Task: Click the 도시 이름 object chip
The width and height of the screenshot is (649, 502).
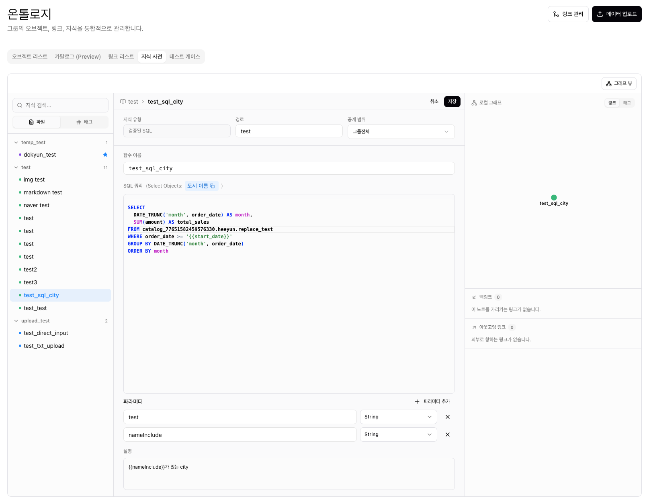Action: 201,186
